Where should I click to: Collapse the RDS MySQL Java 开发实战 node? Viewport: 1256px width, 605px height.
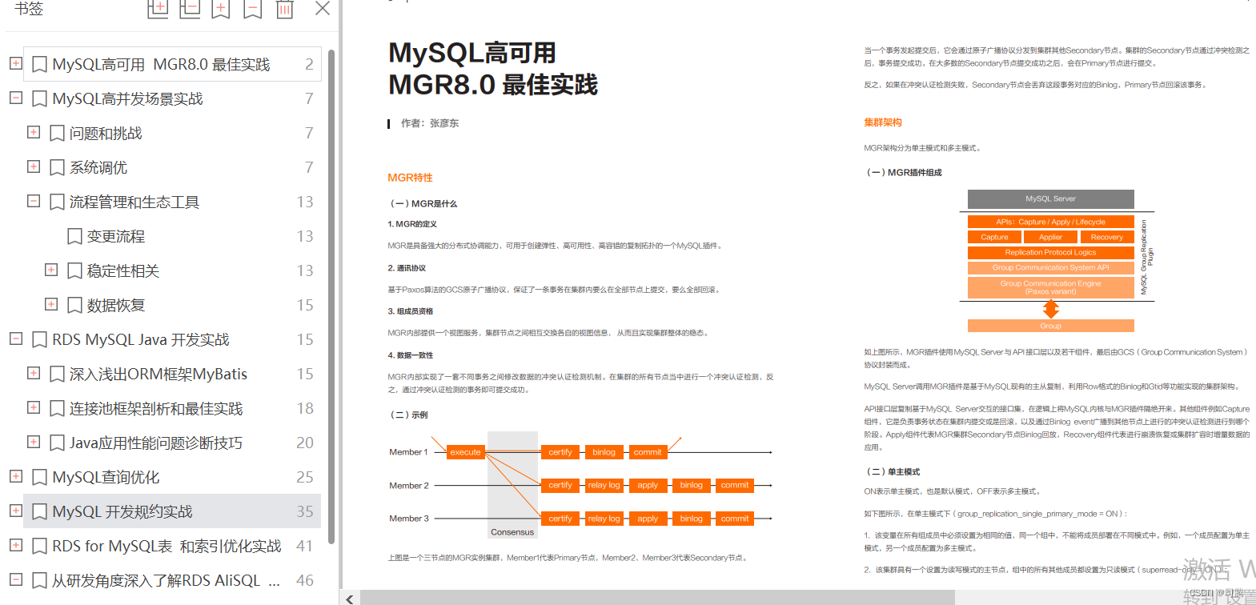click(15, 338)
